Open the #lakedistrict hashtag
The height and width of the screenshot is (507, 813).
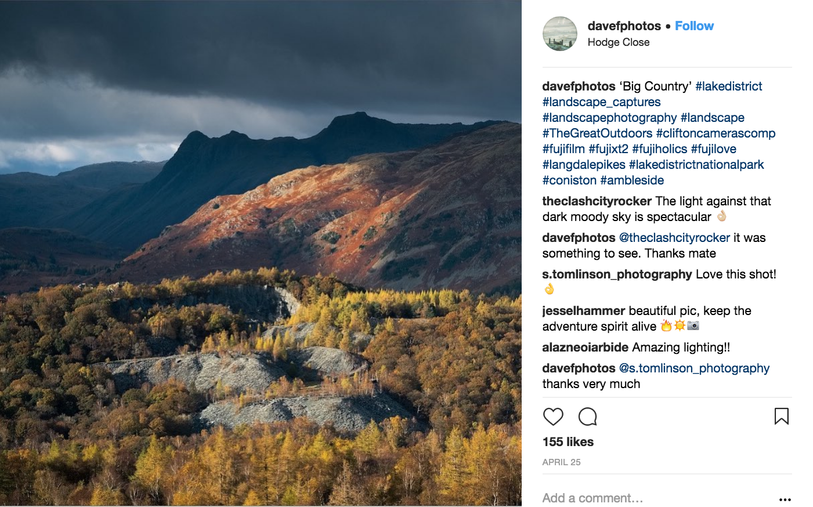pyautogui.click(x=729, y=86)
